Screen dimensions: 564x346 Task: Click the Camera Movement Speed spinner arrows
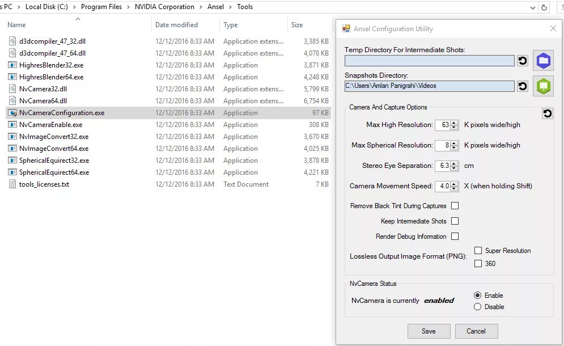click(x=454, y=186)
